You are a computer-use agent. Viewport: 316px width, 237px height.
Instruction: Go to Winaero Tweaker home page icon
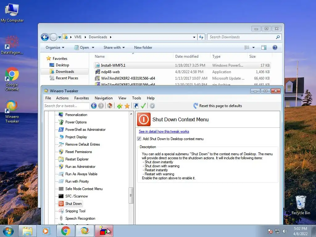tap(110, 106)
